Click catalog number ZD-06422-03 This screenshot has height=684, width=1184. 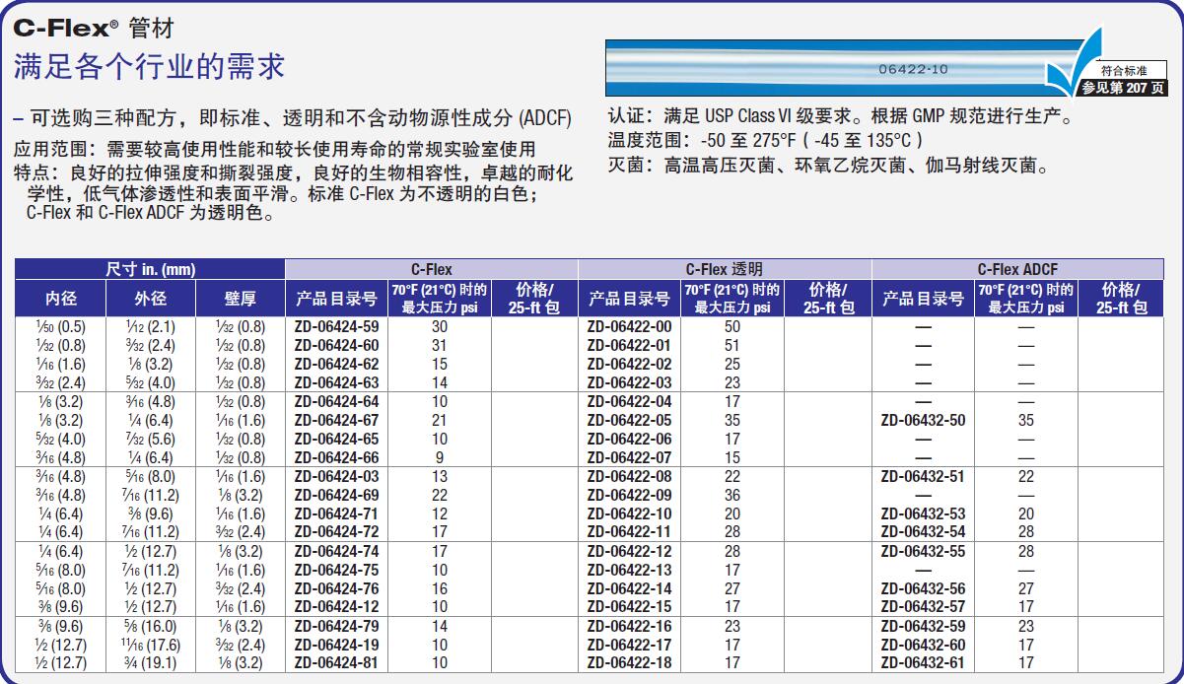tap(629, 382)
